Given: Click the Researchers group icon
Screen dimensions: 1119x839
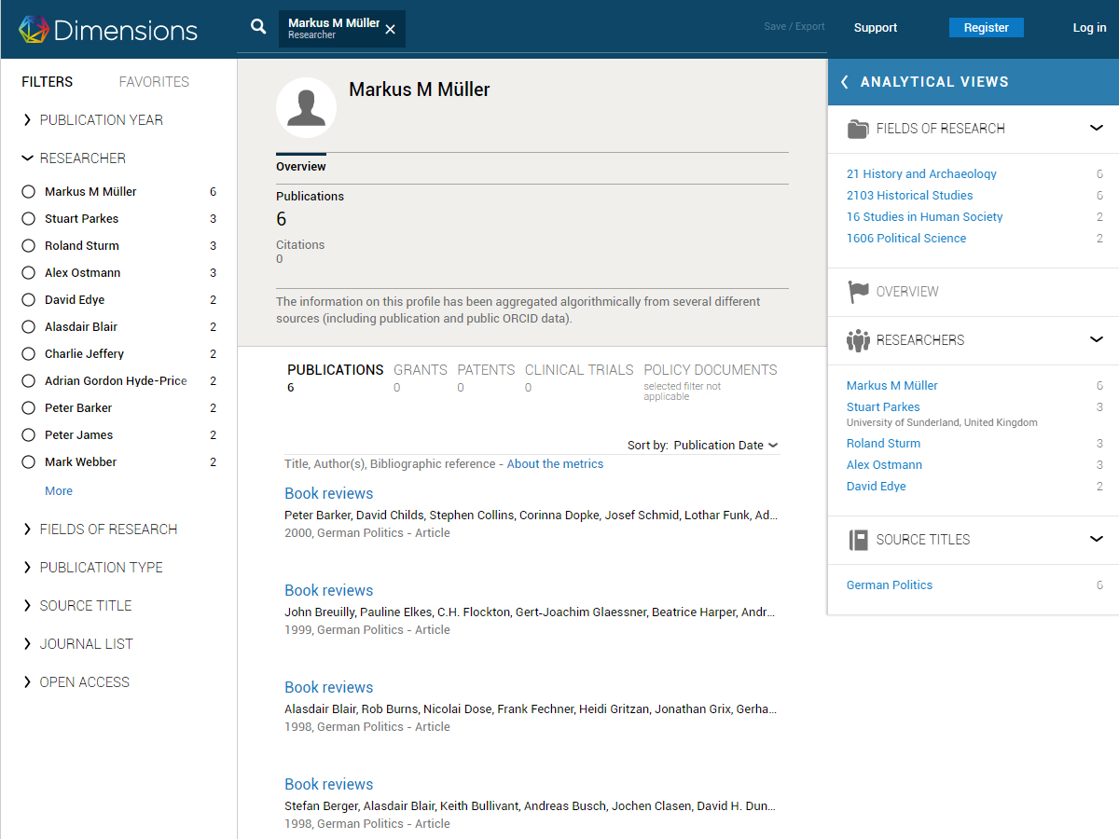Looking at the screenshot, I should tap(858, 340).
